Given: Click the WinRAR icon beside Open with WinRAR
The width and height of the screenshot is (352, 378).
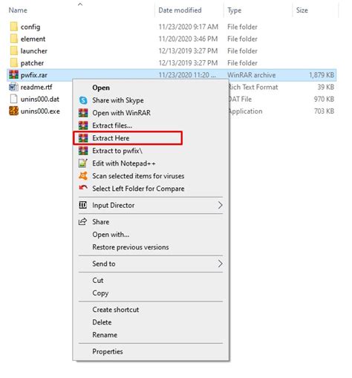Looking at the screenshot, I should pyautogui.click(x=83, y=113).
